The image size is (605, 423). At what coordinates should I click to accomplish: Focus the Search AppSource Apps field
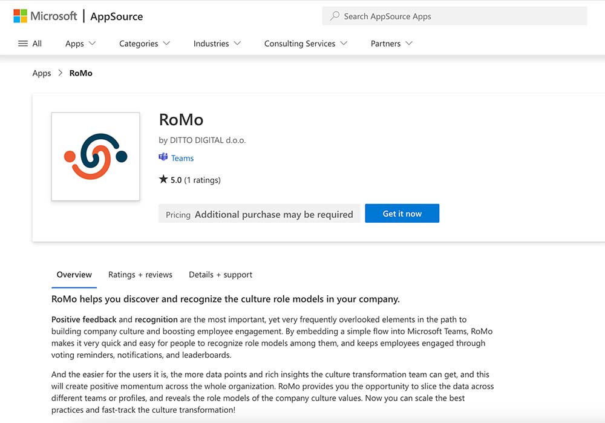[x=454, y=16]
